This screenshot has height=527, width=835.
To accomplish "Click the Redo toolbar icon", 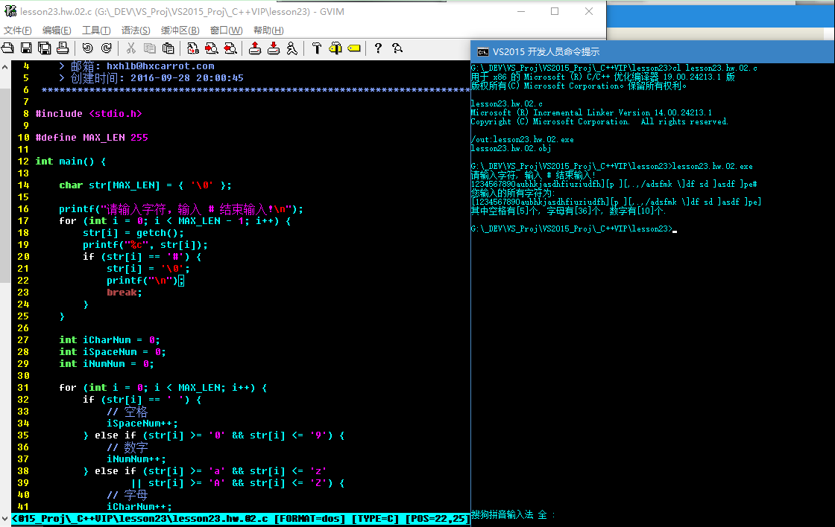I will [x=106, y=48].
